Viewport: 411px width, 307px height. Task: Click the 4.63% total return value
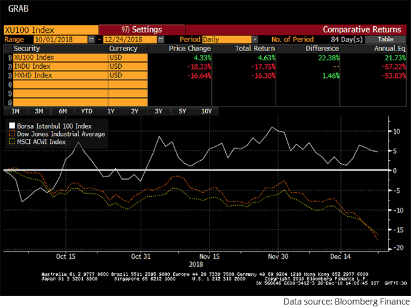267,58
